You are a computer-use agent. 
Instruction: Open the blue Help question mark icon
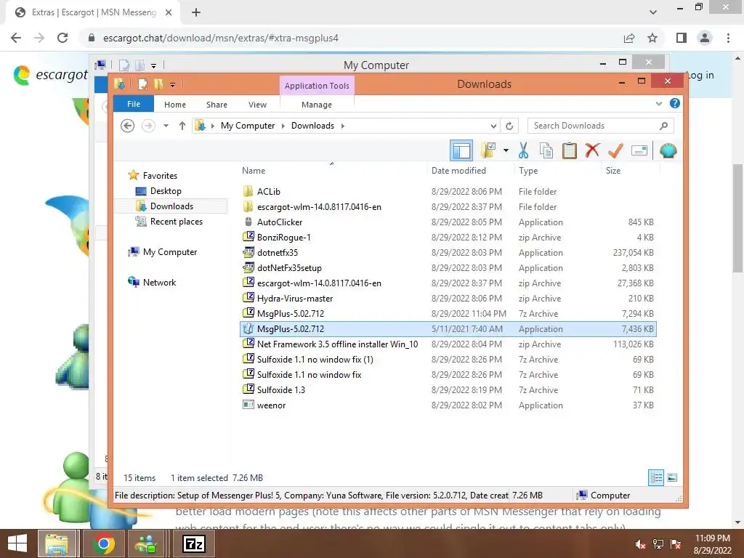tap(675, 103)
